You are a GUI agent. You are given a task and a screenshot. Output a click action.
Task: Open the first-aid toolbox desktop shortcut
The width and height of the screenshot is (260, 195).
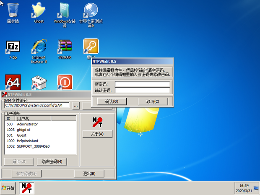coord(39,83)
